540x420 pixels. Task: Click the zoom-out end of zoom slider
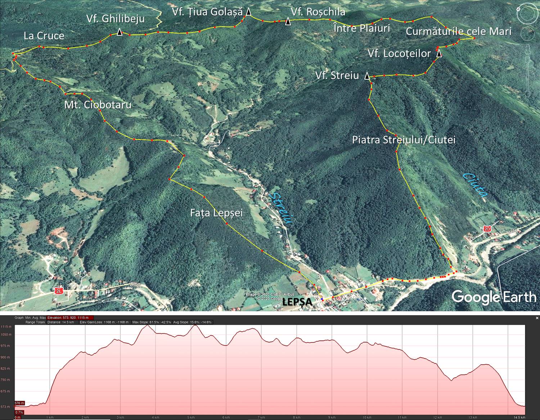pos(528,94)
